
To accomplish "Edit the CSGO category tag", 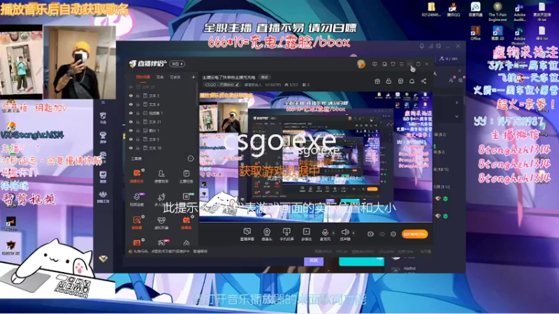I will [x=222, y=84].
